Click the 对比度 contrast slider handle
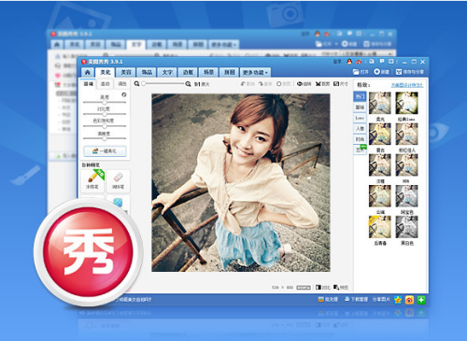467x341 pixels. pos(105,114)
